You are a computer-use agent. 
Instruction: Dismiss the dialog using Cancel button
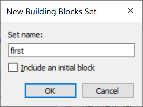point(108,91)
